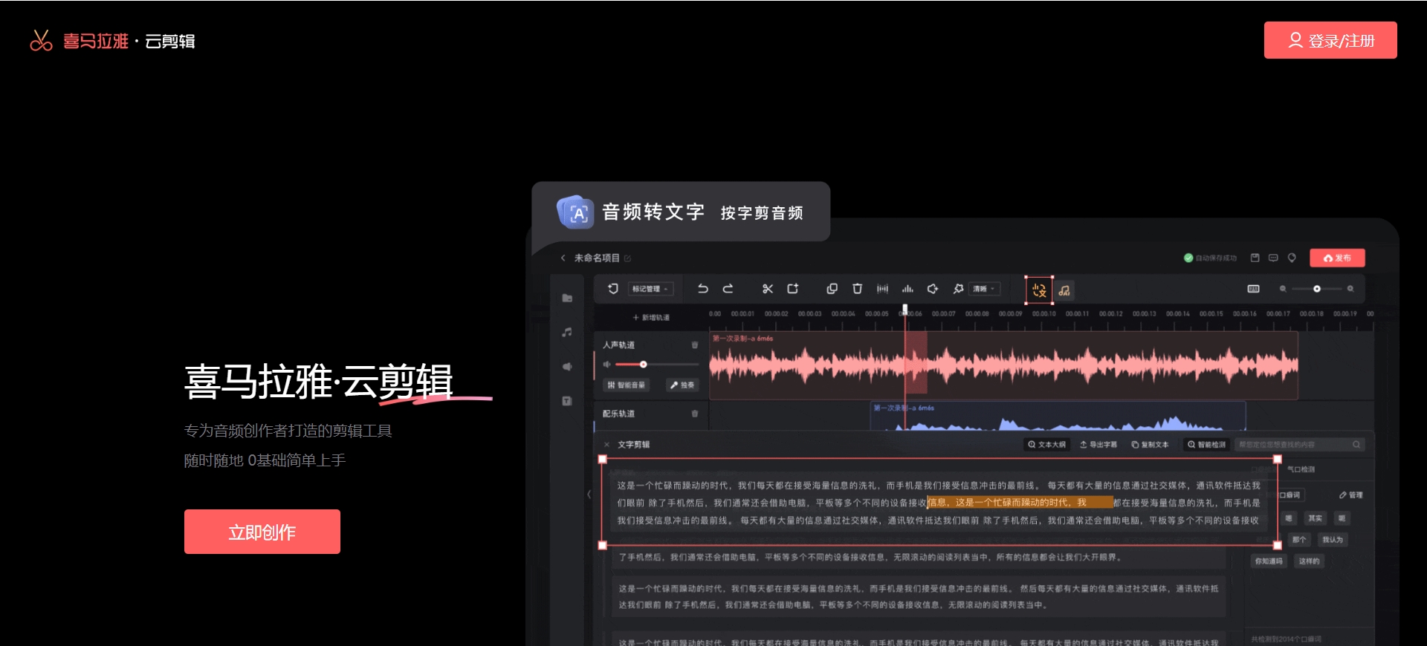The image size is (1427, 646).
Task: Select the blue music waveform clip
Action: pos(1058,416)
